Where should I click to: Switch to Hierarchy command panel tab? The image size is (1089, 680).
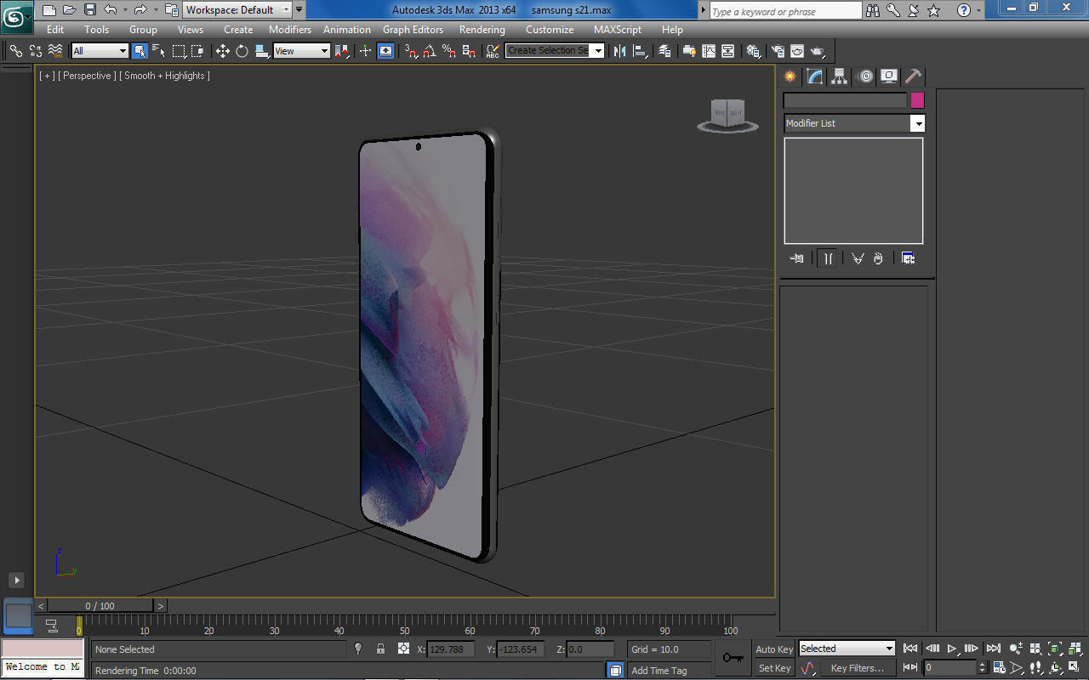click(x=840, y=76)
